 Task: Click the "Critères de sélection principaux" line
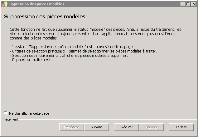tap(84, 51)
